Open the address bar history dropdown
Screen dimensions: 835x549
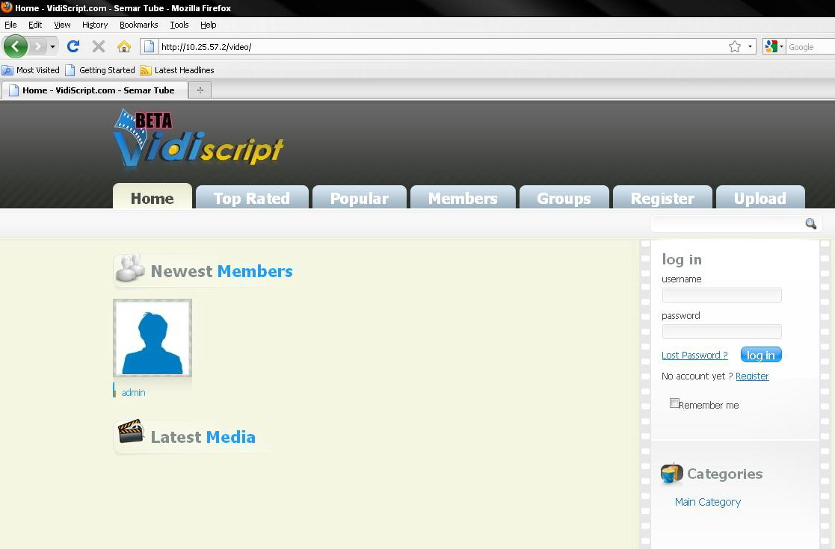[x=750, y=47]
